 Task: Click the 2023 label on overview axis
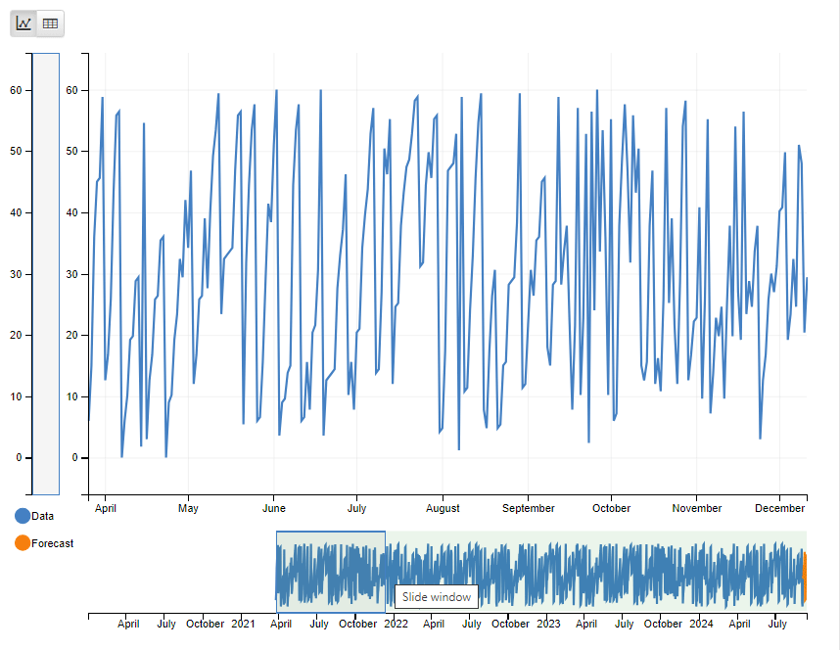coord(548,624)
